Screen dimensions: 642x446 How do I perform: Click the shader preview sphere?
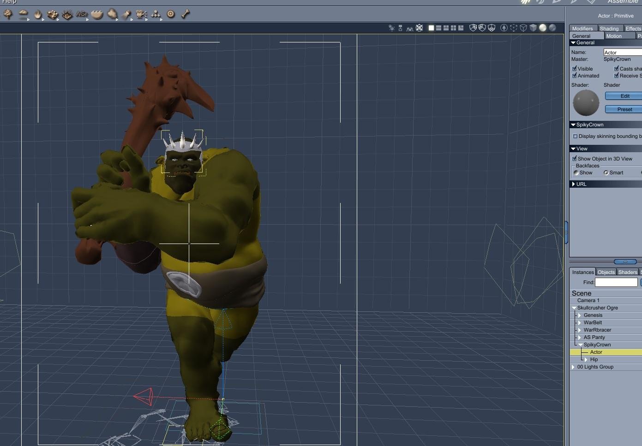coord(586,102)
